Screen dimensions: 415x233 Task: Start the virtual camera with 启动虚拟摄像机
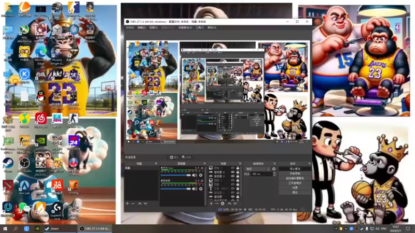click(295, 178)
